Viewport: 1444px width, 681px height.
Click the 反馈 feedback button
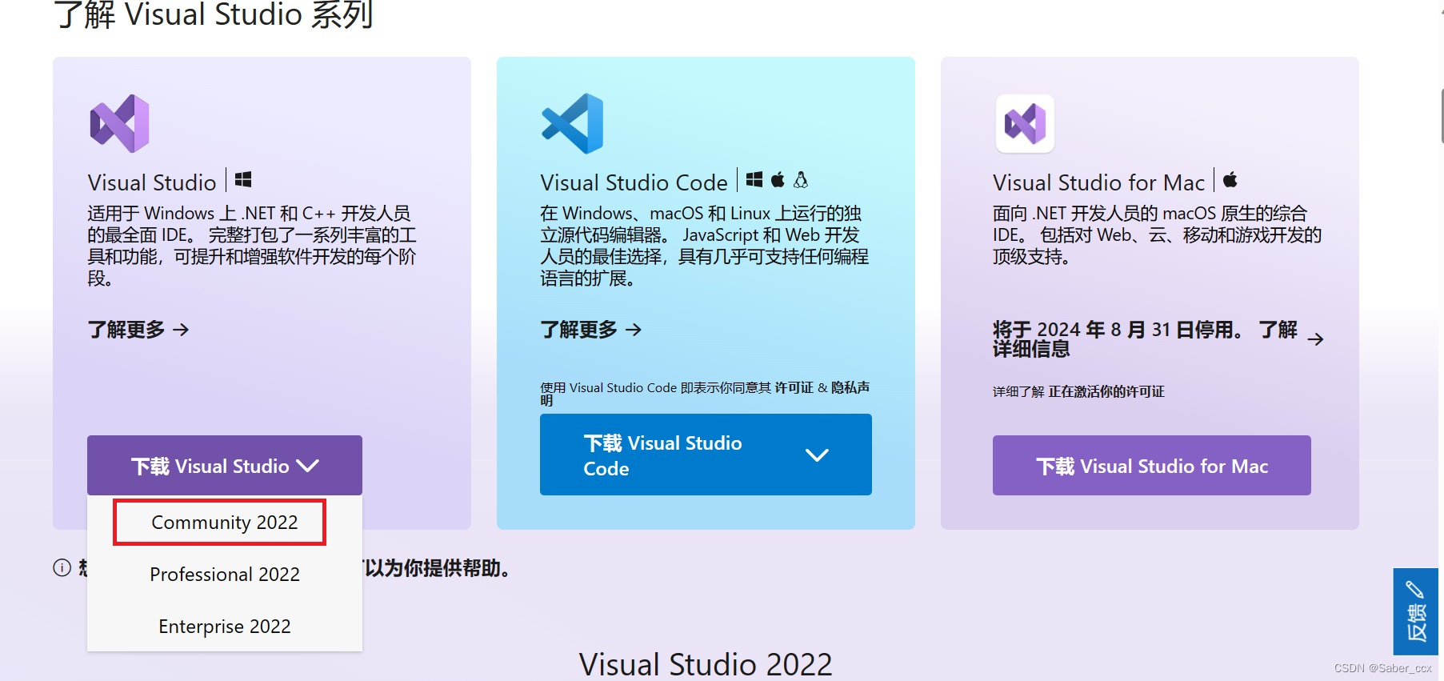[1415, 611]
